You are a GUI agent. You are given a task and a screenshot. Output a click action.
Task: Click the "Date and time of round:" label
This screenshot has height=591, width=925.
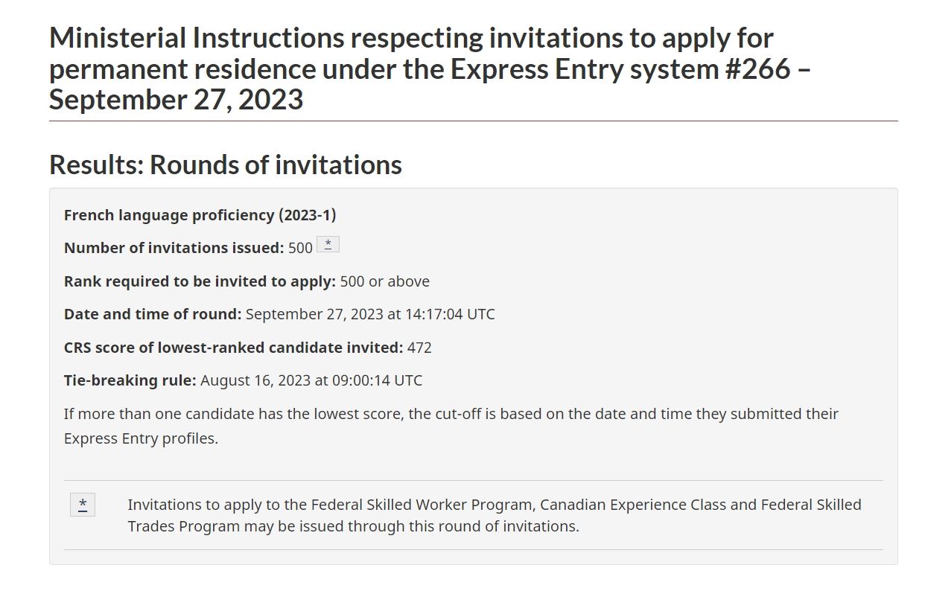click(x=153, y=314)
